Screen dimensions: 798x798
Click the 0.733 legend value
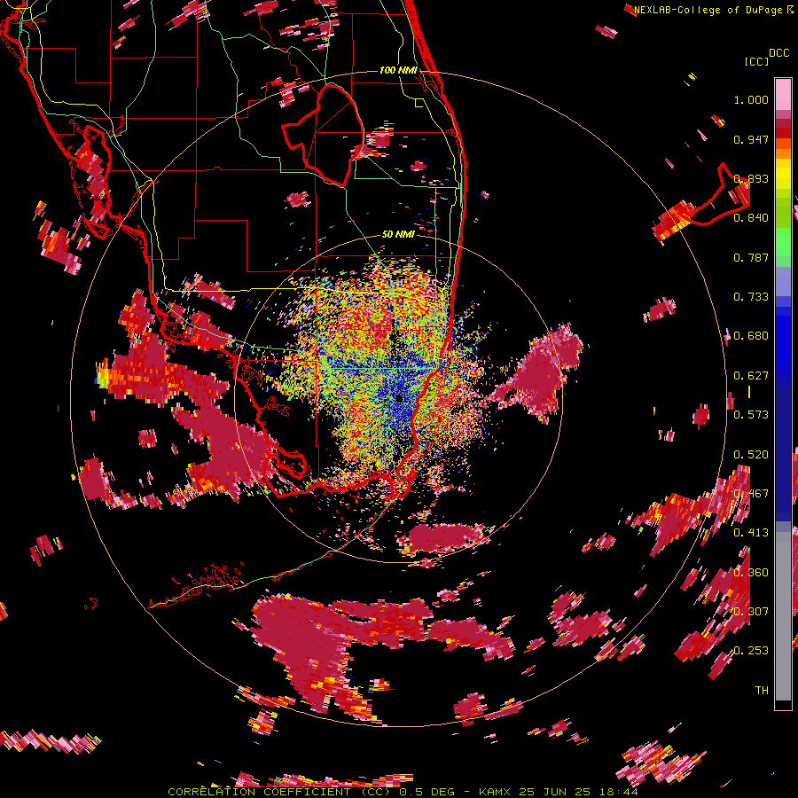tap(751, 297)
